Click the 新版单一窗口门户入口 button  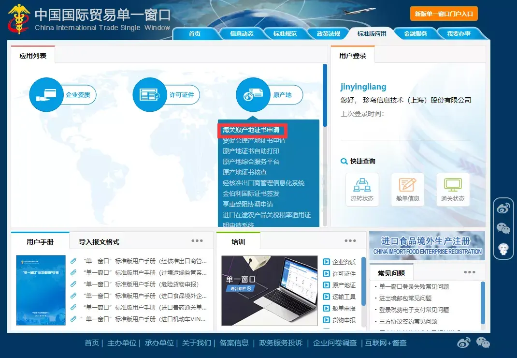pyautogui.click(x=444, y=14)
